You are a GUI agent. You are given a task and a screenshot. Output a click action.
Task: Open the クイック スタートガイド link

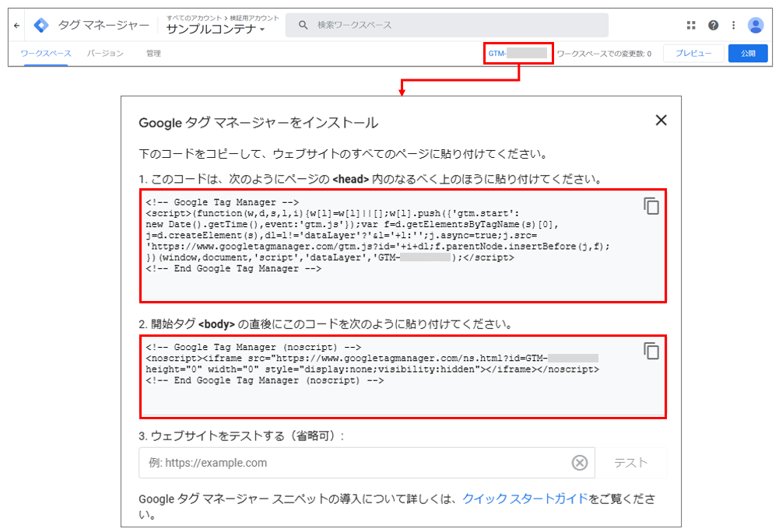pos(525,499)
